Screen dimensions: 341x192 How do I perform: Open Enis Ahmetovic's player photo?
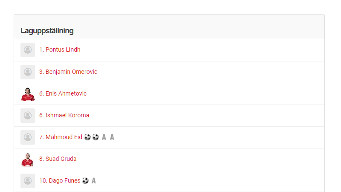[28, 93]
